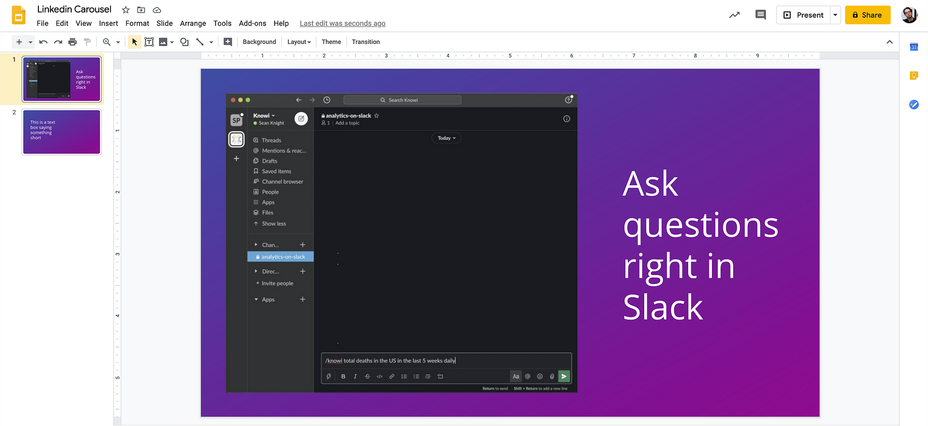Select the Text box tool
Screen dimensions: 928x426
(x=149, y=42)
